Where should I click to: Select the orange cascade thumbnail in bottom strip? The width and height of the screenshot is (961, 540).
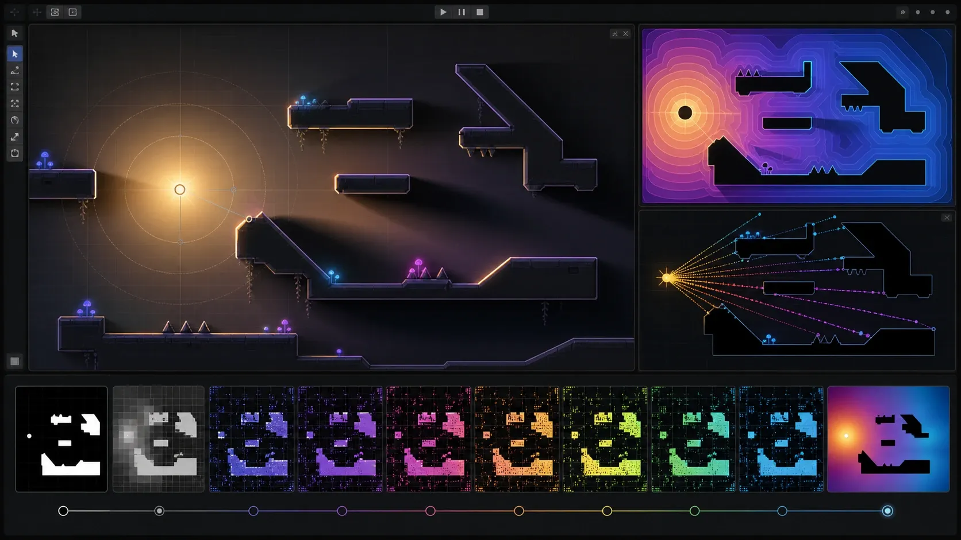click(x=517, y=439)
